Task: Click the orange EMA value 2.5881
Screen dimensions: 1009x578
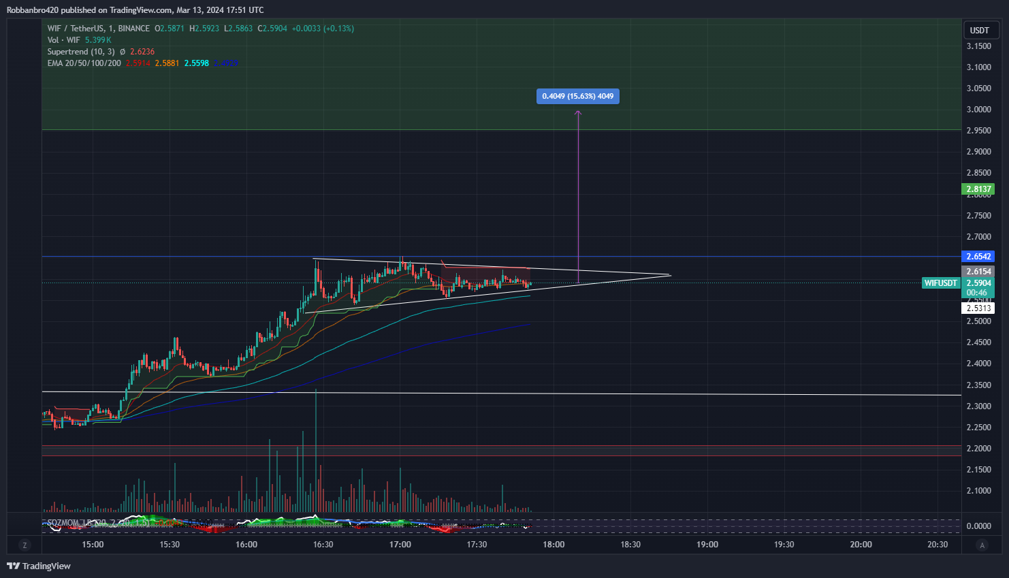Action: point(167,63)
